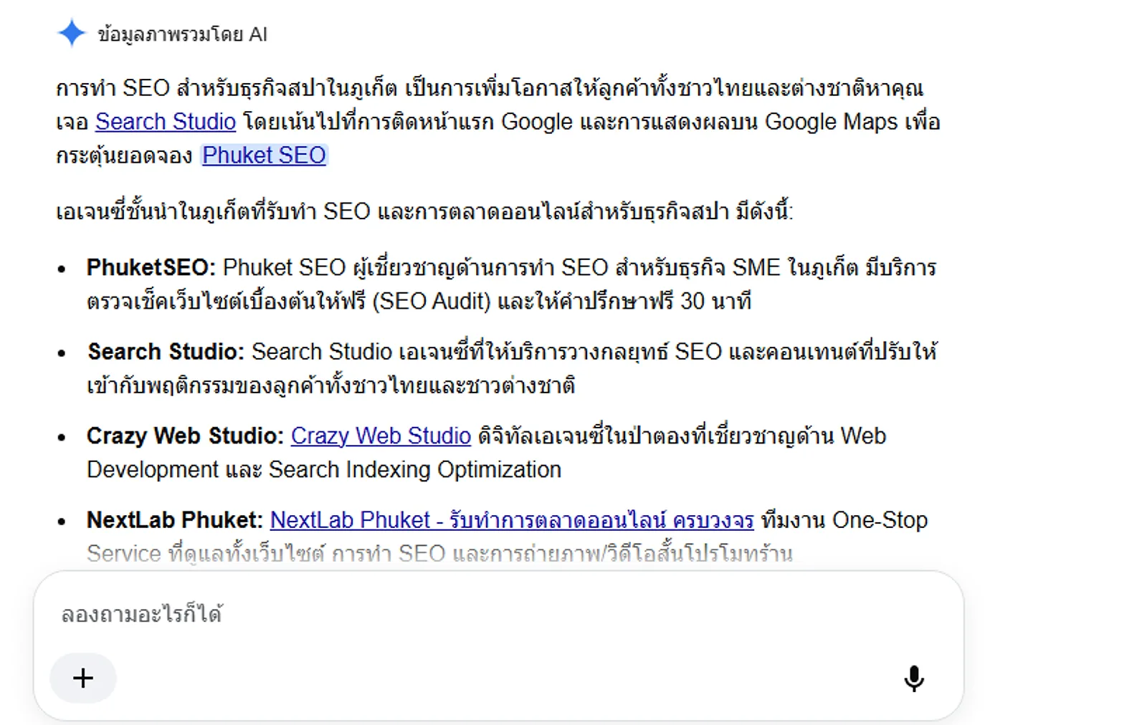Open the NextLab Phuket marketing link
The height and width of the screenshot is (725, 1147).
coord(512,519)
